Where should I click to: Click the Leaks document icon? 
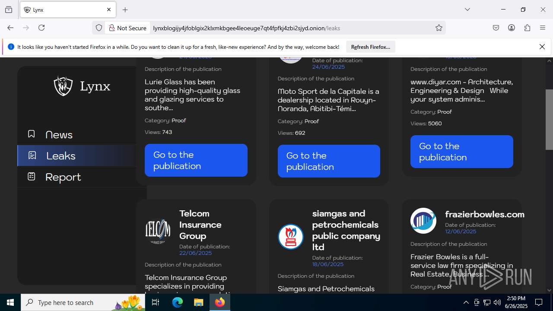coord(32,155)
